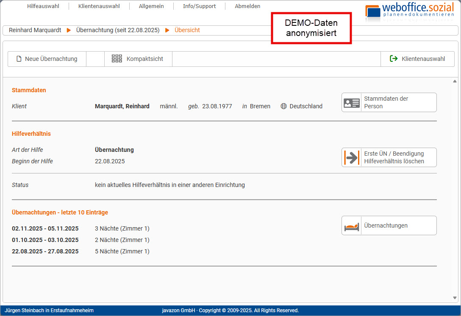The image size is (461, 316).
Task: Click the grid icon for Kompaktsicht
Action: (x=117, y=59)
